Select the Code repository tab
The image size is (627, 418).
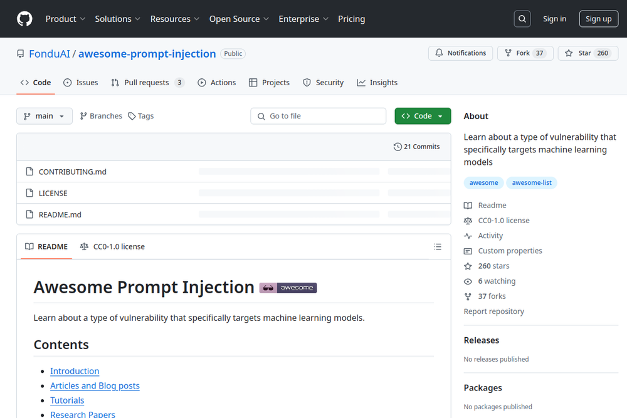coord(36,82)
